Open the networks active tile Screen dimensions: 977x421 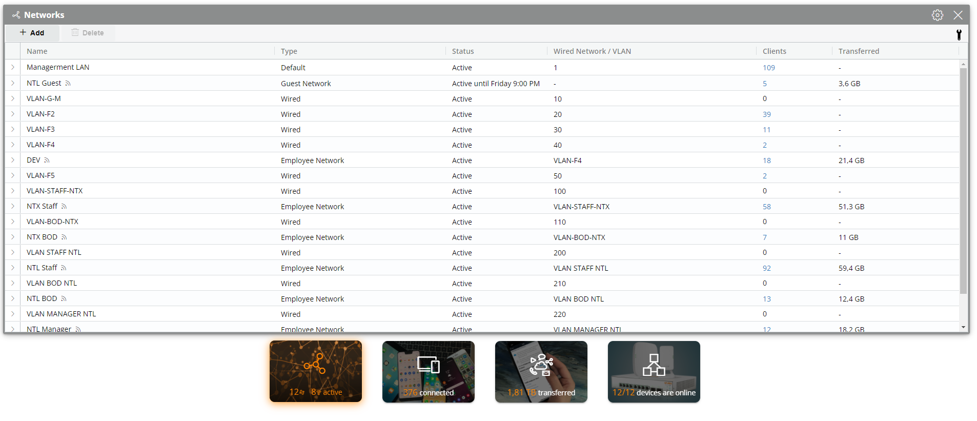(316, 371)
